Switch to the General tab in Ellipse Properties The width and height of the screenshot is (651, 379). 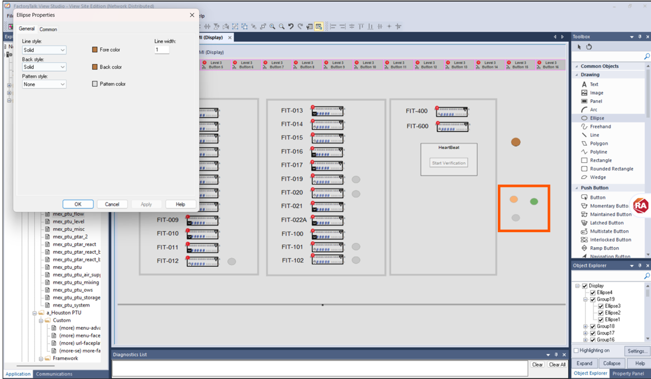pos(27,29)
